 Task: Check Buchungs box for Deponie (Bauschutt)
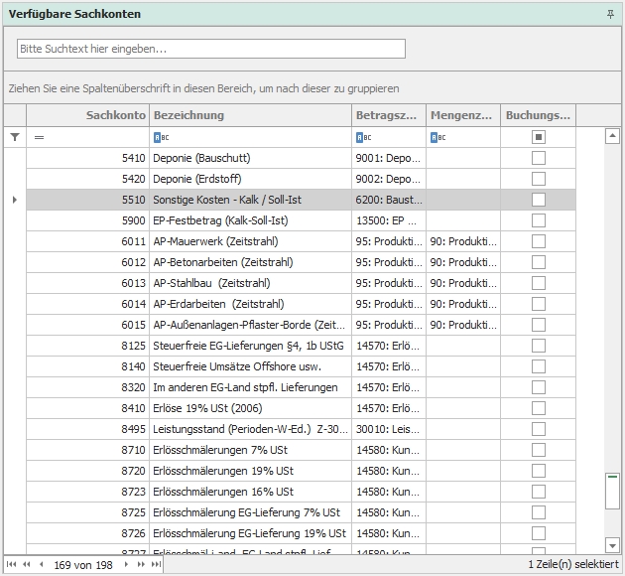click(x=539, y=158)
